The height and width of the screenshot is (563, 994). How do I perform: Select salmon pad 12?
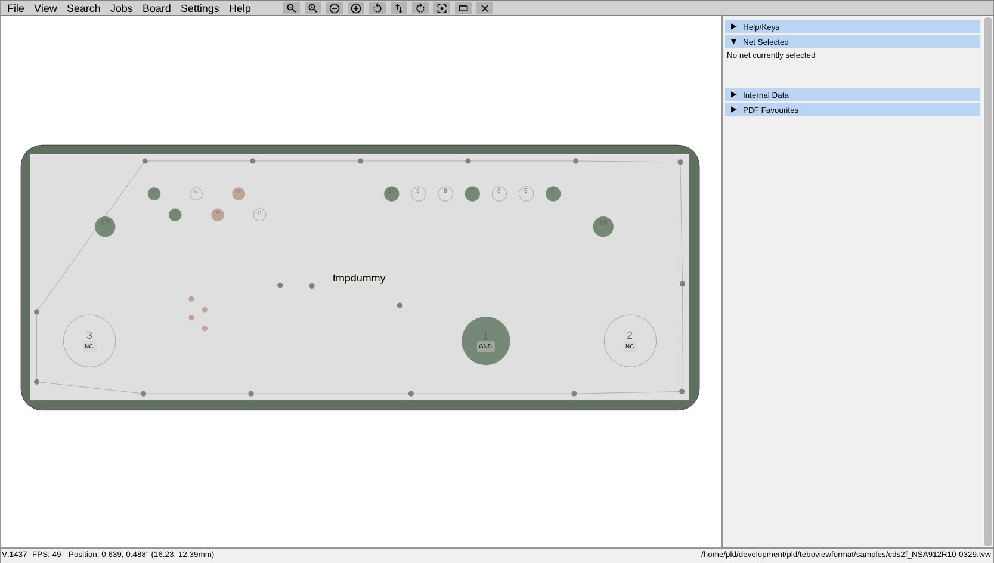(x=239, y=194)
